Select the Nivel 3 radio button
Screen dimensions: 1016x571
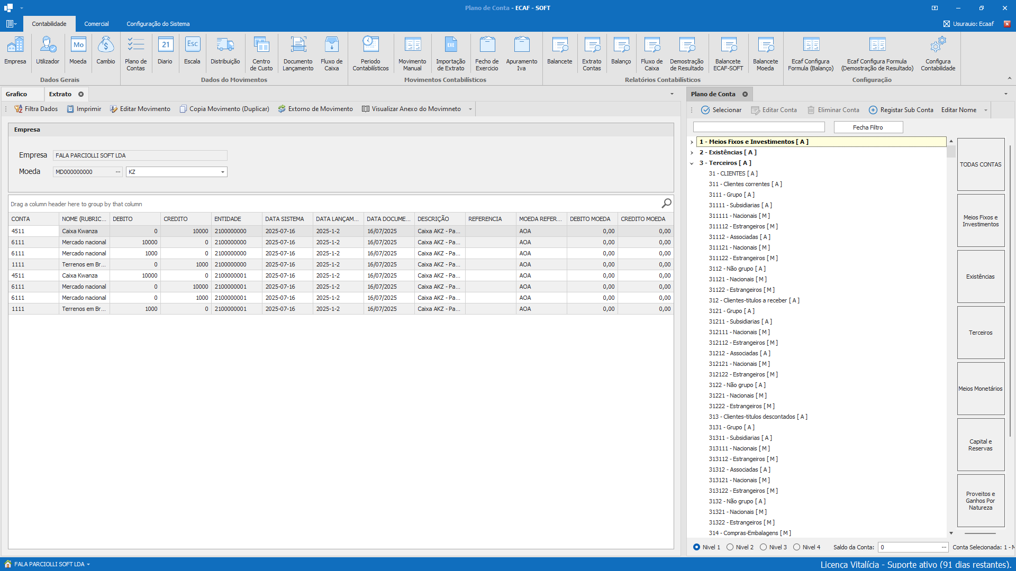click(763, 547)
